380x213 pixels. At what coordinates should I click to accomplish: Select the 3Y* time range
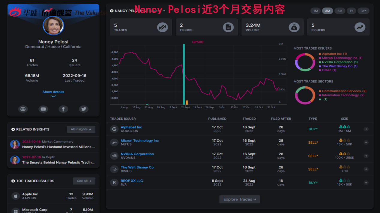click(363, 11)
